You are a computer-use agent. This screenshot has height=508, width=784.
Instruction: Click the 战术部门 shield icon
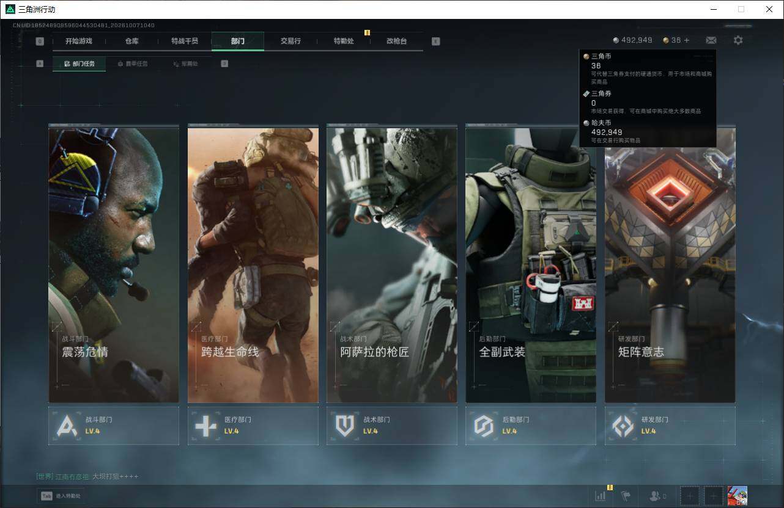(345, 426)
